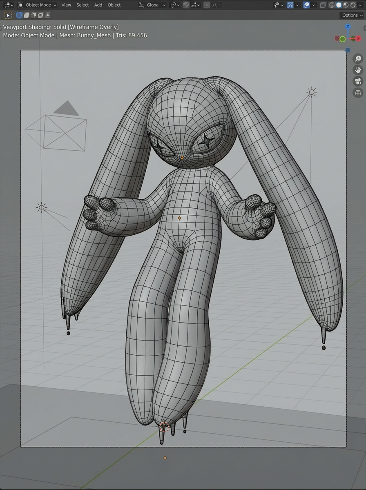Open the Object menu
The width and height of the screenshot is (366, 490).
click(x=114, y=5)
